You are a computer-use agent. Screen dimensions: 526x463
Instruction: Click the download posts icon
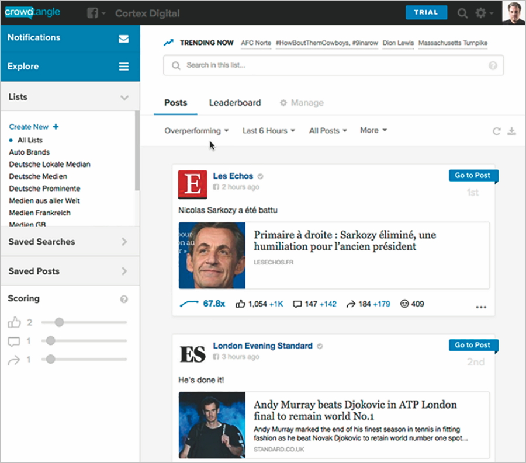pyautogui.click(x=511, y=131)
